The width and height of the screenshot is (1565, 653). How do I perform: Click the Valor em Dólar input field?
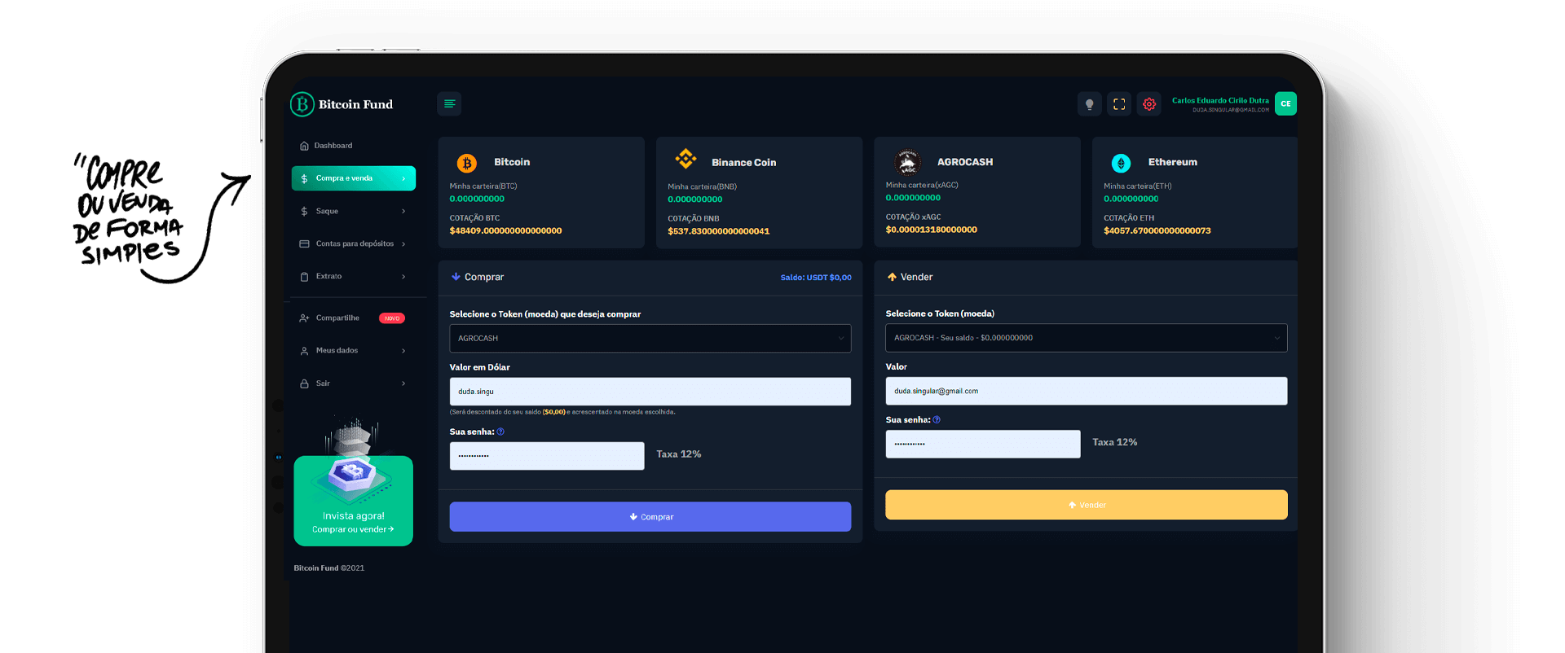pyautogui.click(x=650, y=392)
